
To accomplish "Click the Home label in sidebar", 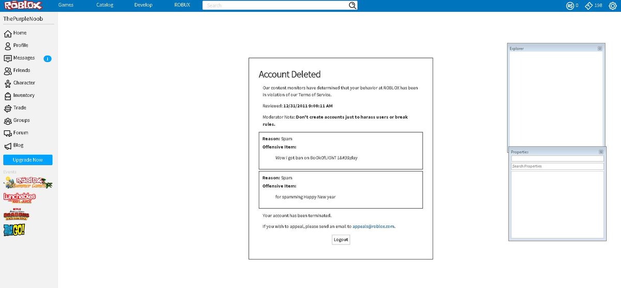I will point(20,33).
